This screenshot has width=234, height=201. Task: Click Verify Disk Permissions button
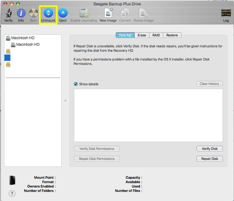point(97,149)
